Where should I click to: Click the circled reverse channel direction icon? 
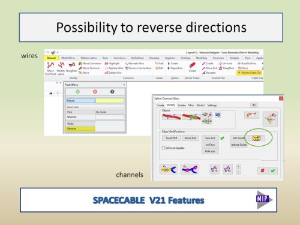[257, 138]
